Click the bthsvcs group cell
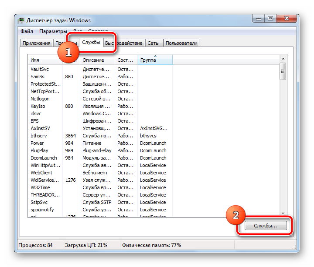The image size is (314, 267). [x=148, y=136]
